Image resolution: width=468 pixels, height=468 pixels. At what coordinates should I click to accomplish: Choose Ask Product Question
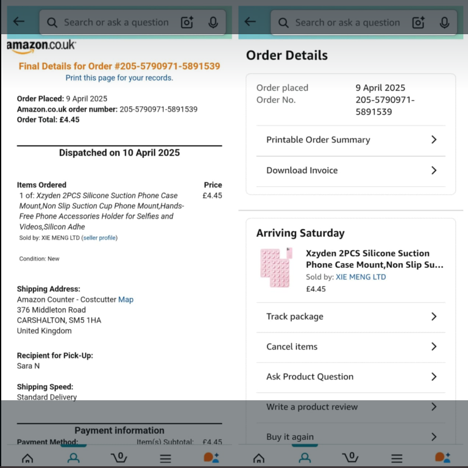[x=350, y=376]
